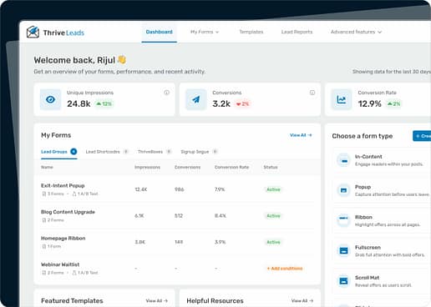This screenshot has height=307, width=431.
Task: Click the Create button beside Choose a form type
Action: (x=422, y=136)
